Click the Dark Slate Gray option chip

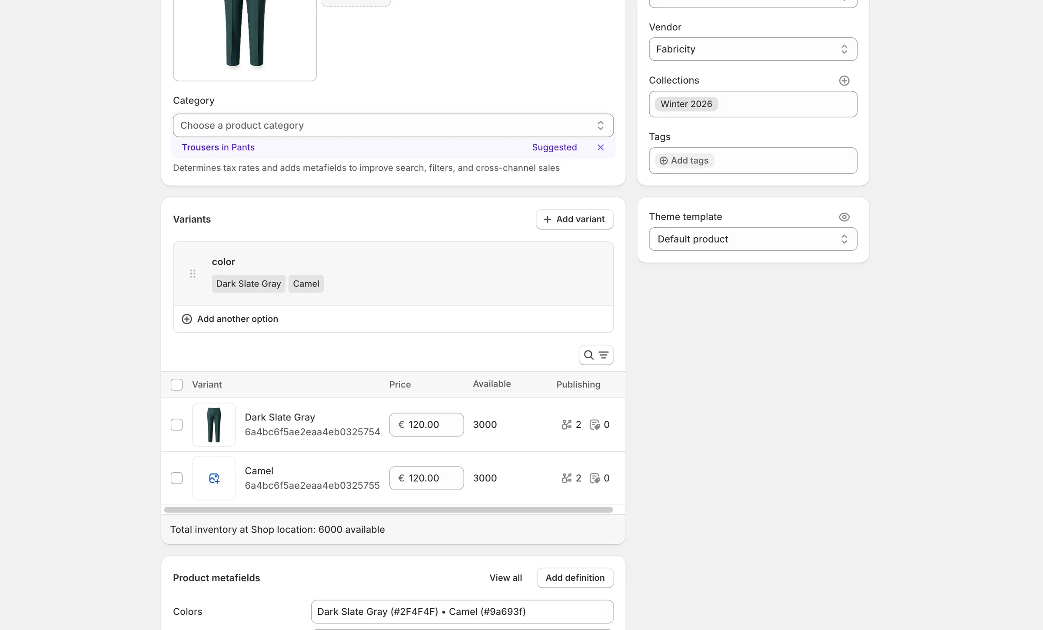tap(249, 284)
